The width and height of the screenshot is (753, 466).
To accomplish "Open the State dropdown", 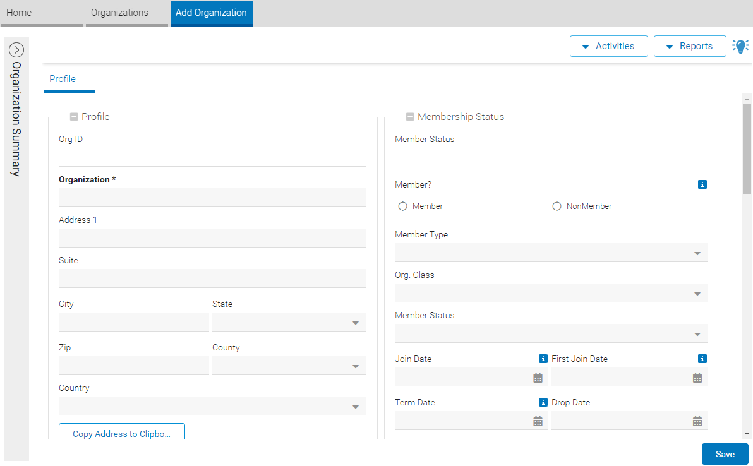I will click(289, 322).
